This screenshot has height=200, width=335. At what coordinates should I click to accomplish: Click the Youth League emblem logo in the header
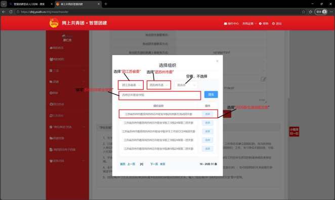(54, 23)
